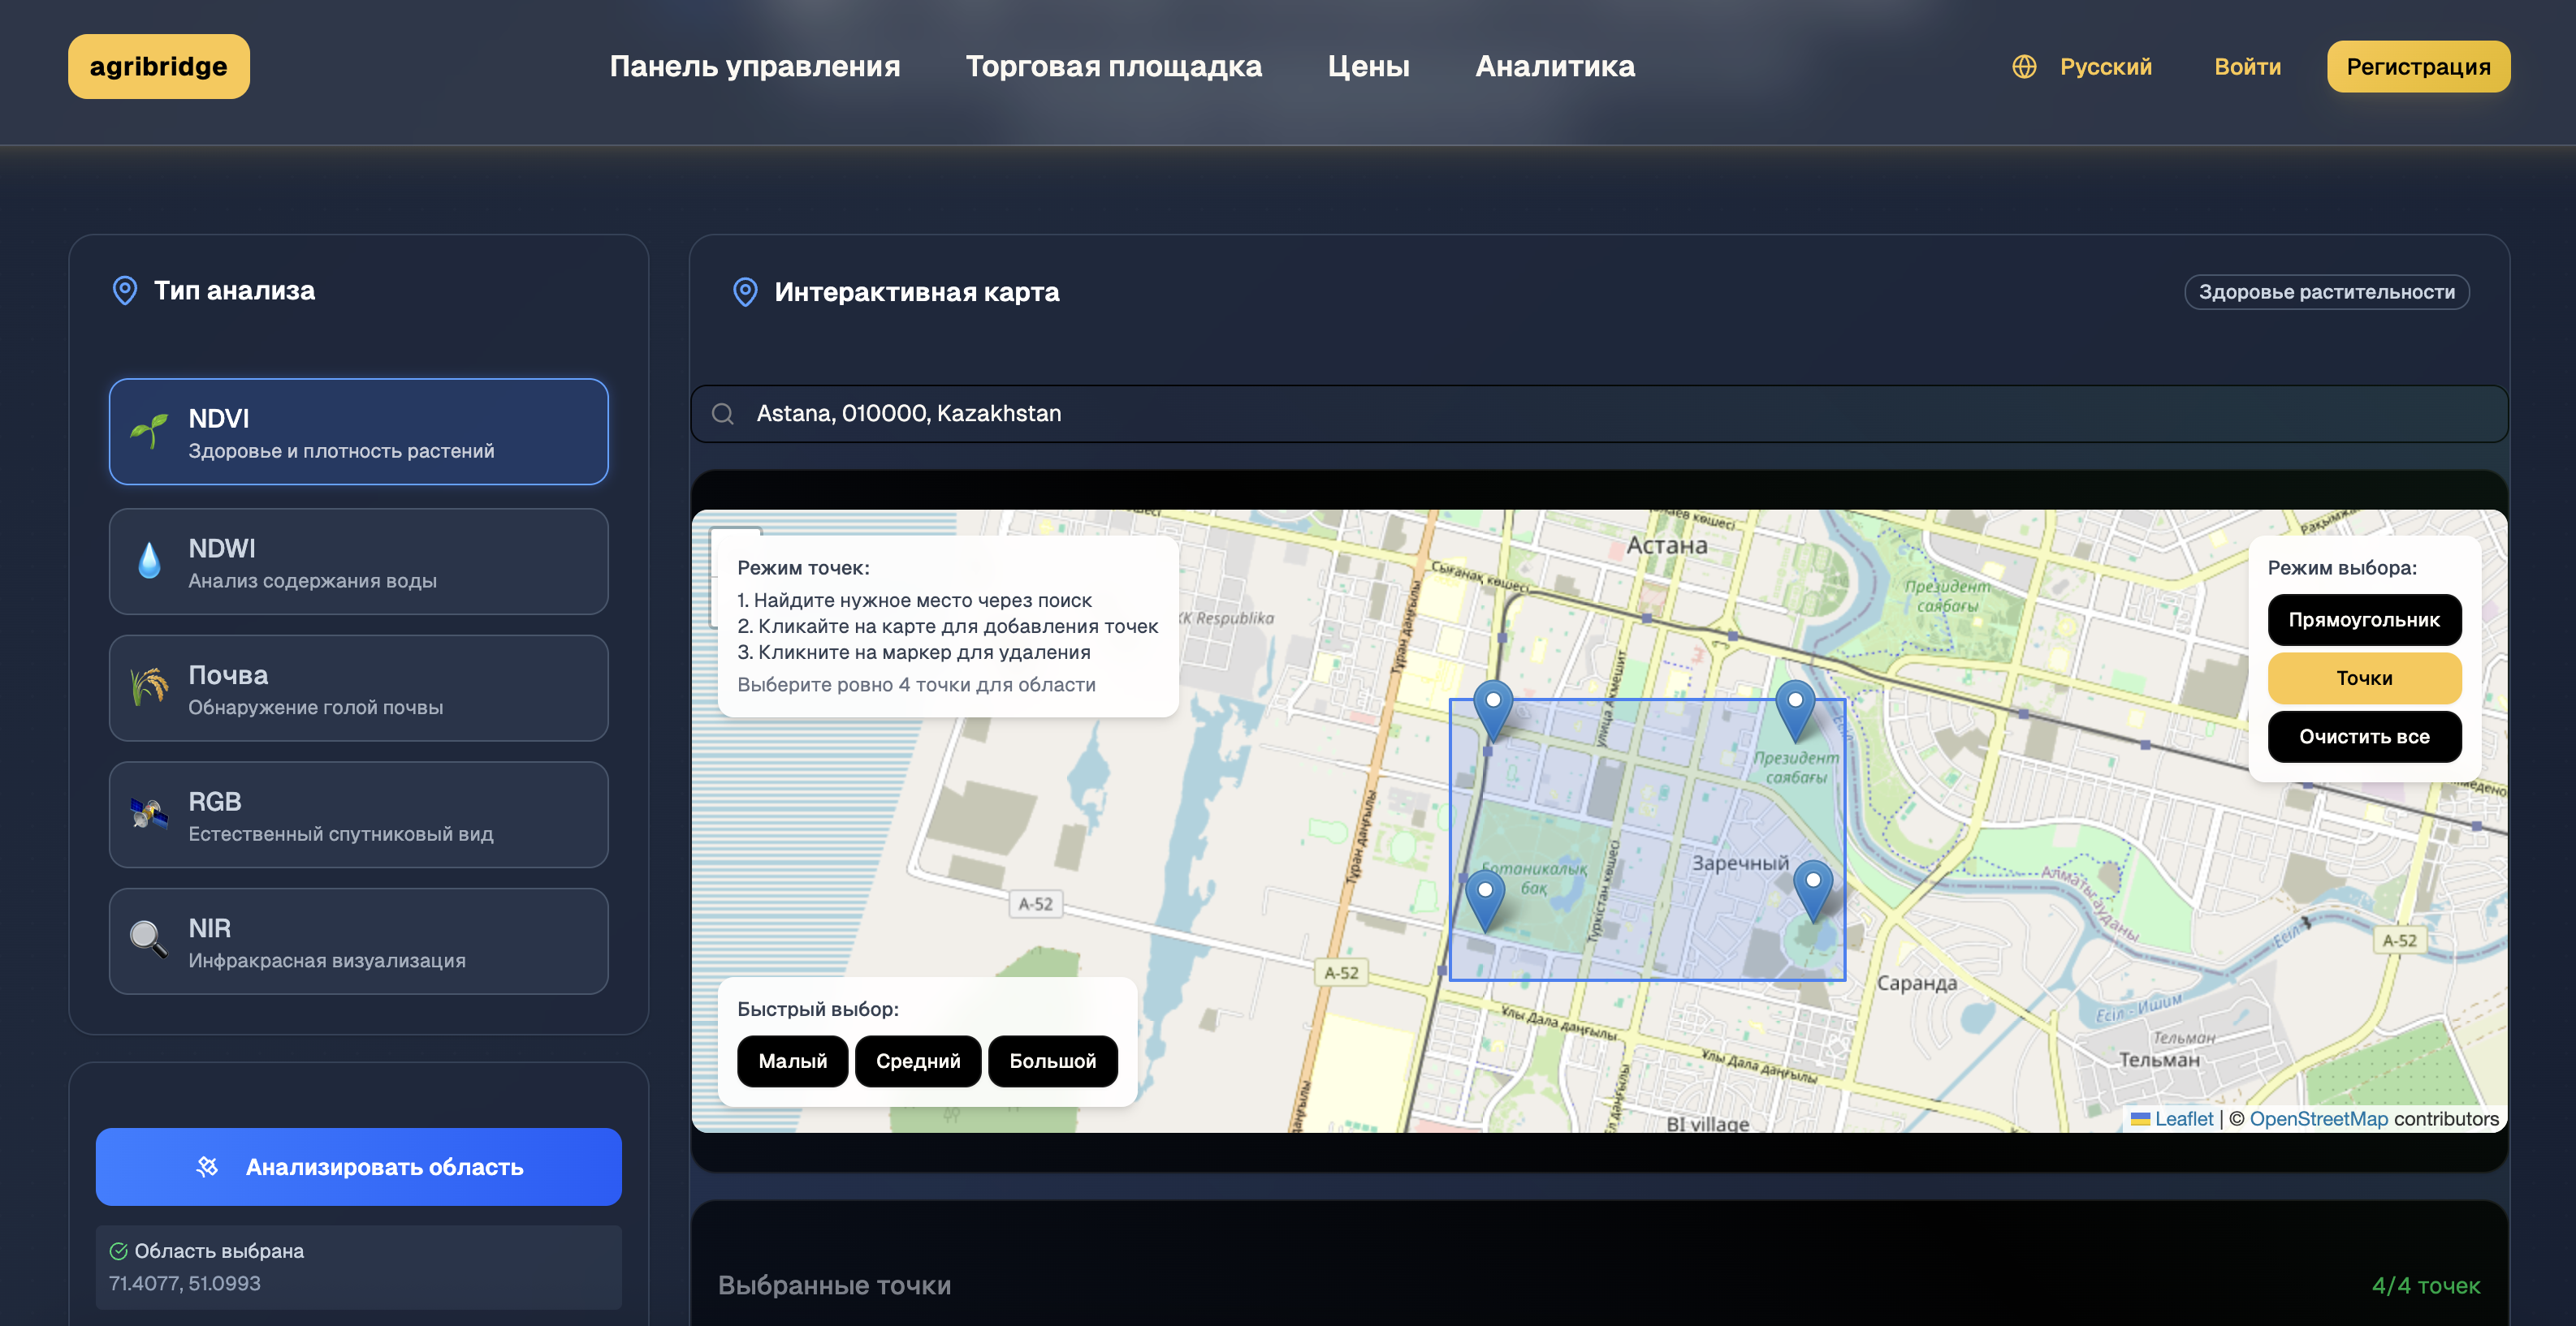Remove the bottom-right map marker
The height and width of the screenshot is (1326, 2576).
[1812, 887]
